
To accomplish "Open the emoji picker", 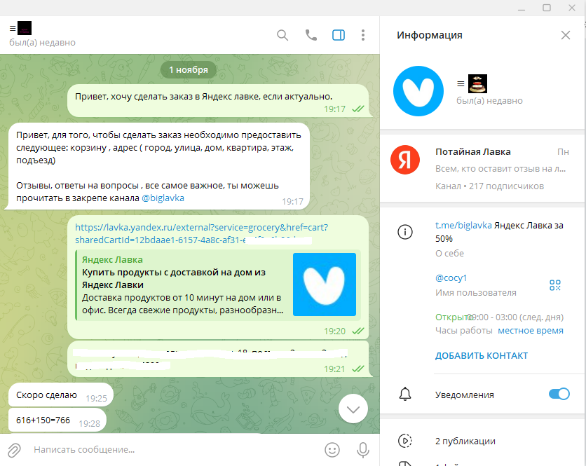I will pos(332,450).
